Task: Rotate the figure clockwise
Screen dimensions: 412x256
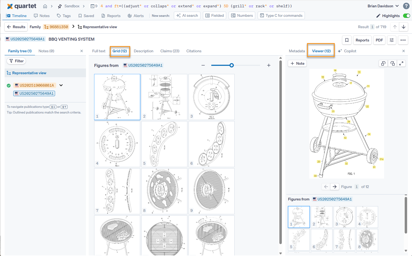Action: tap(392, 63)
